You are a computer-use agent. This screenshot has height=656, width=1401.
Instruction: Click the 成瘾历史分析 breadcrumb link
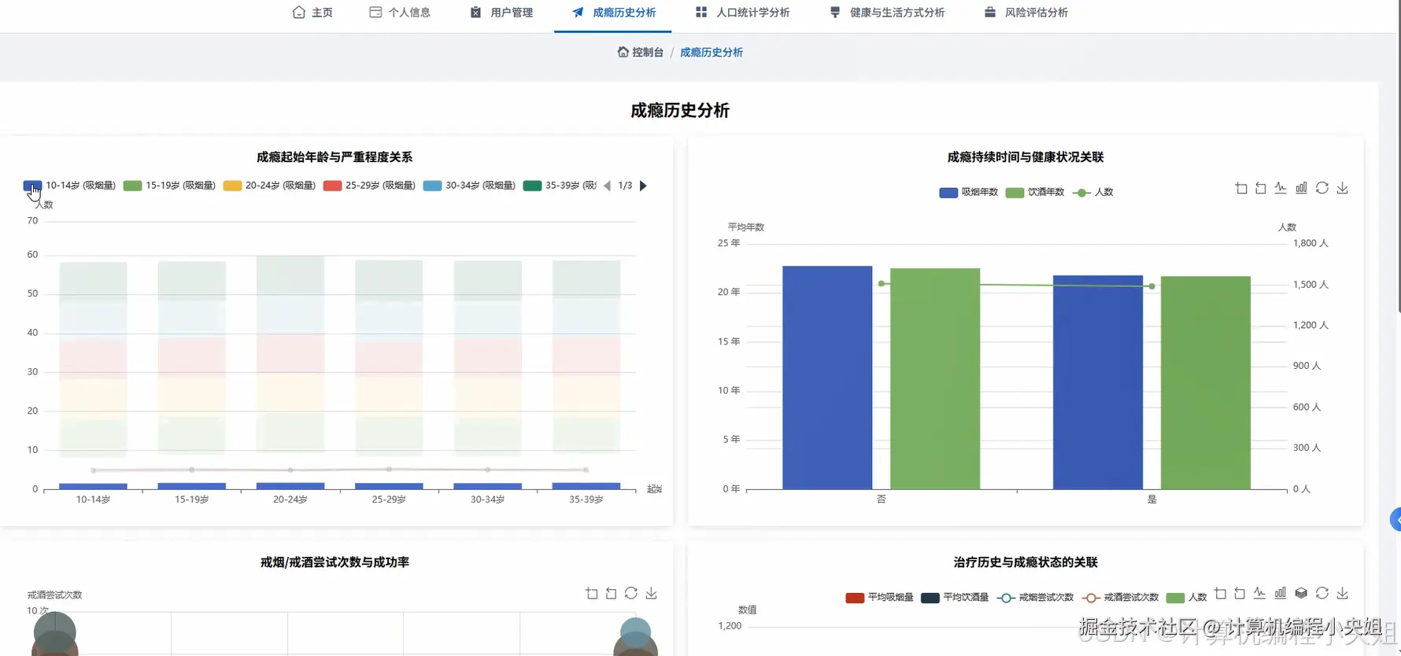tap(712, 52)
